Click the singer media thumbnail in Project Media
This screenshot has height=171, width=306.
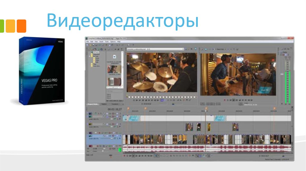(x=114, y=69)
